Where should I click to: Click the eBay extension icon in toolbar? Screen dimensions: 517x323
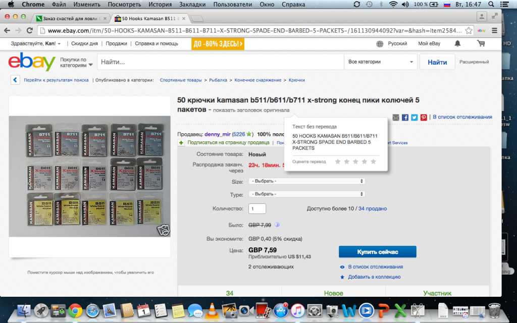coord(482,30)
